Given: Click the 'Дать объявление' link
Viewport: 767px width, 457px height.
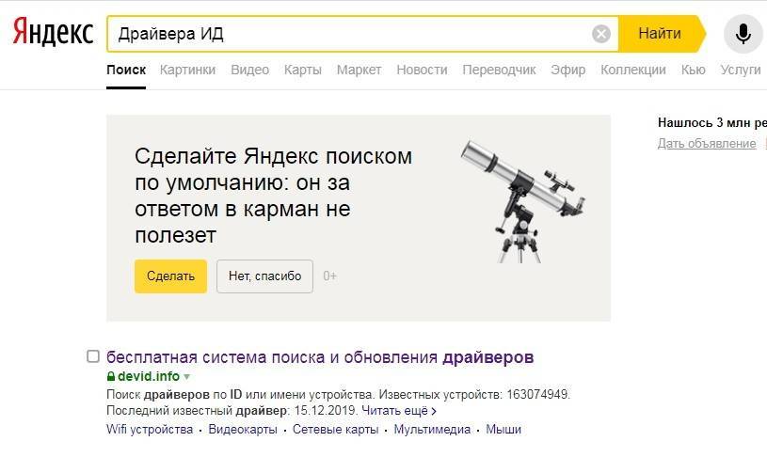Looking at the screenshot, I should [x=707, y=143].
